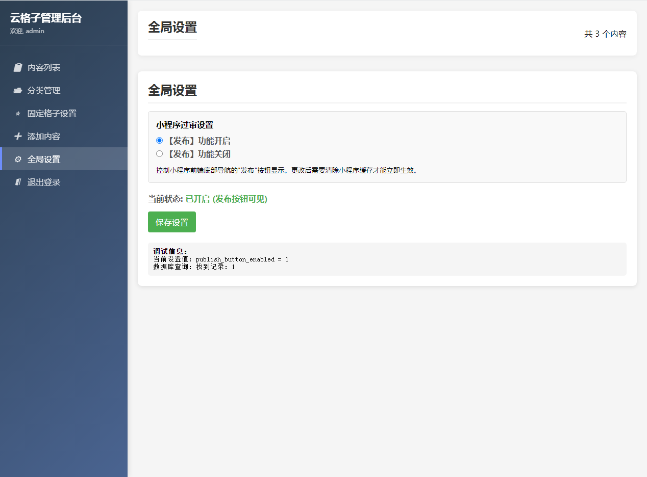The height and width of the screenshot is (477, 647).
Task: Click the 调试信息 debug panel
Action: [x=387, y=259]
